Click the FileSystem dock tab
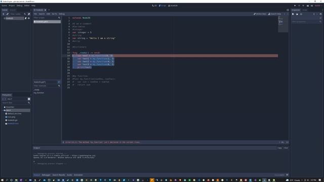The width and height of the screenshot is (324, 182). [x=7, y=95]
